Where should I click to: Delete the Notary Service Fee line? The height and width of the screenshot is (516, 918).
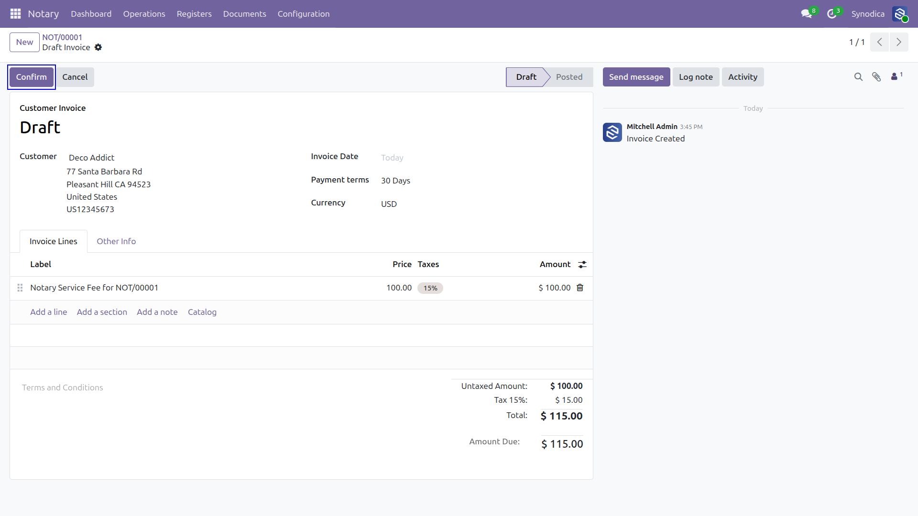580,288
